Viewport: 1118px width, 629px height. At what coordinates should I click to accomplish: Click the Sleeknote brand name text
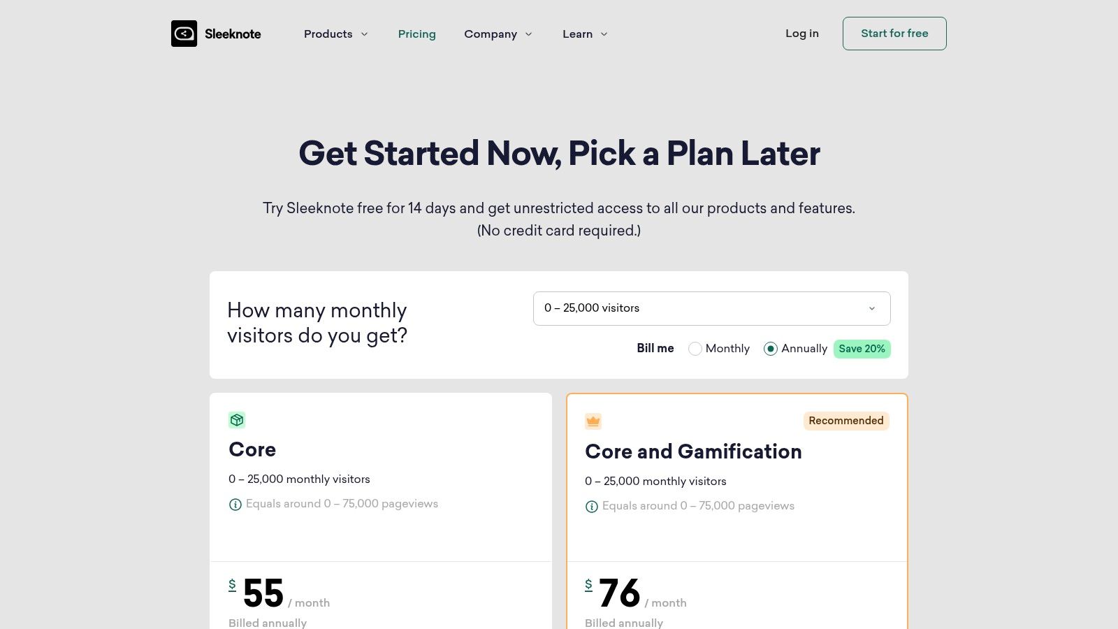click(x=233, y=34)
